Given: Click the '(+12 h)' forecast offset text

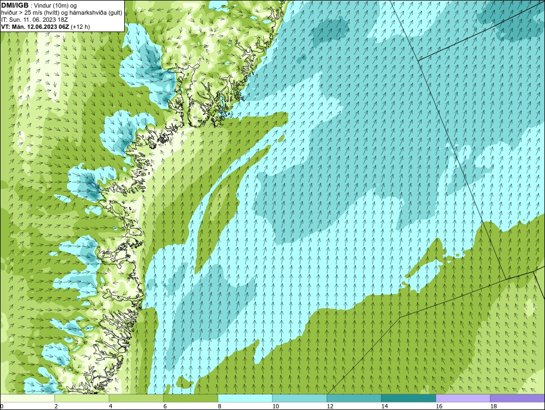Looking at the screenshot, I should [80, 26].
